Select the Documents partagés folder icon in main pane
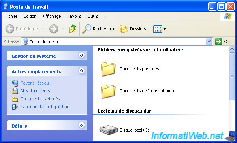The width and height of the screenshot is (237, 143). (x=108, y=69)
